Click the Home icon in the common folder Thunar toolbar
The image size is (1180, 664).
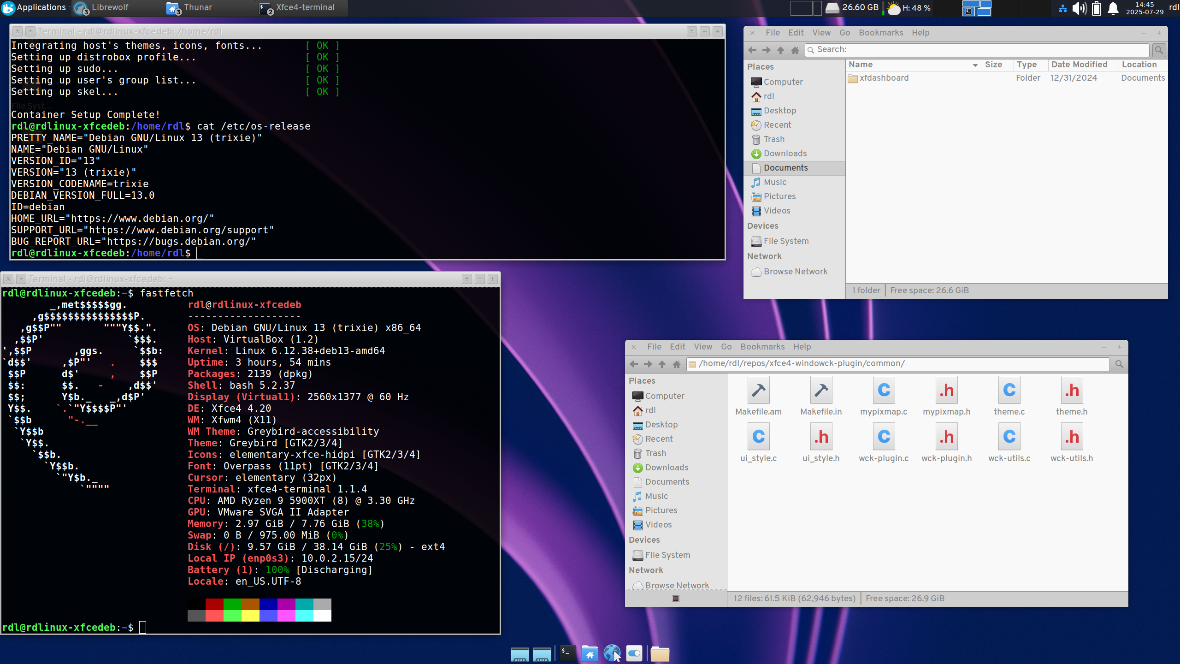coord(677,364)
